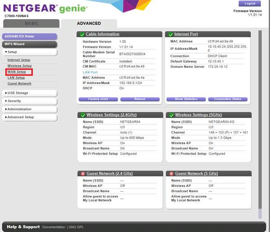Expand the Security section

(30, 101)
